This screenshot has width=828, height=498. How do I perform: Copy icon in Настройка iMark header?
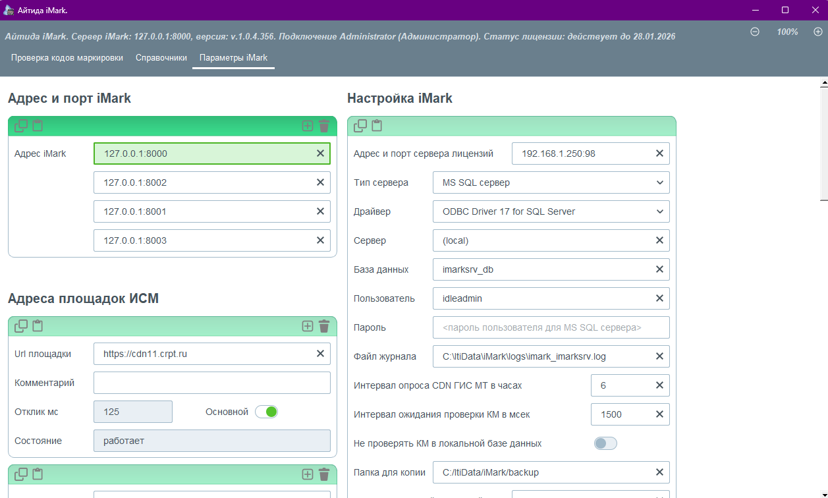pyautogui.click(x=360, y=126)
